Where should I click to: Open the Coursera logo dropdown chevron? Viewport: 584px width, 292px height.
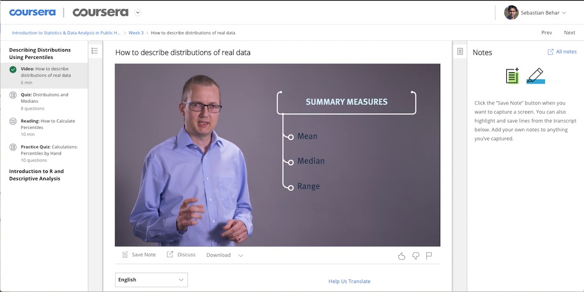138,13
